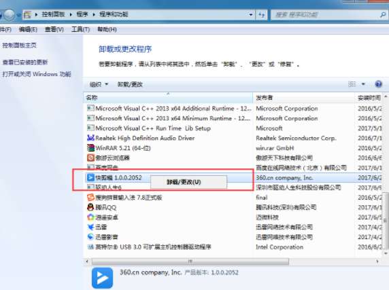Click the 控制面板 breadcrumb
This screenshot has height=290, width=389.
[53, 14]
